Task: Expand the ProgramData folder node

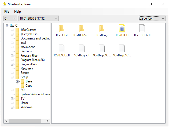Action: click(x=12, y=64)
